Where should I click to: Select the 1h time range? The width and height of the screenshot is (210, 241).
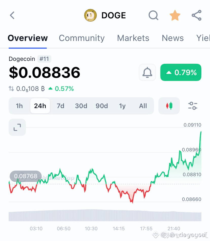19,106
